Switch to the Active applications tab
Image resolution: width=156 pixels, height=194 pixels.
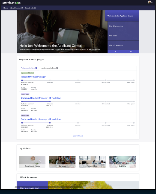pyautogui.click(x=29, y=68)
